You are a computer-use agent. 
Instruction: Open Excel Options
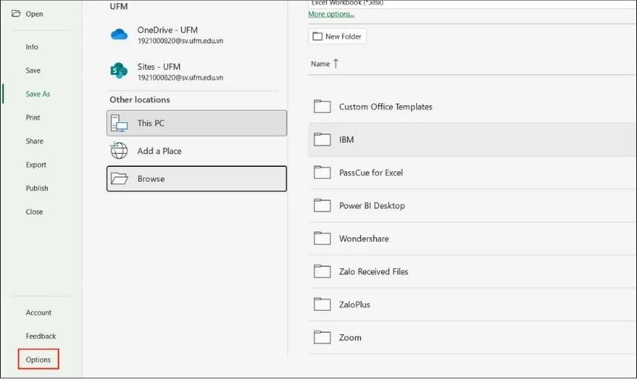[38, 359]
